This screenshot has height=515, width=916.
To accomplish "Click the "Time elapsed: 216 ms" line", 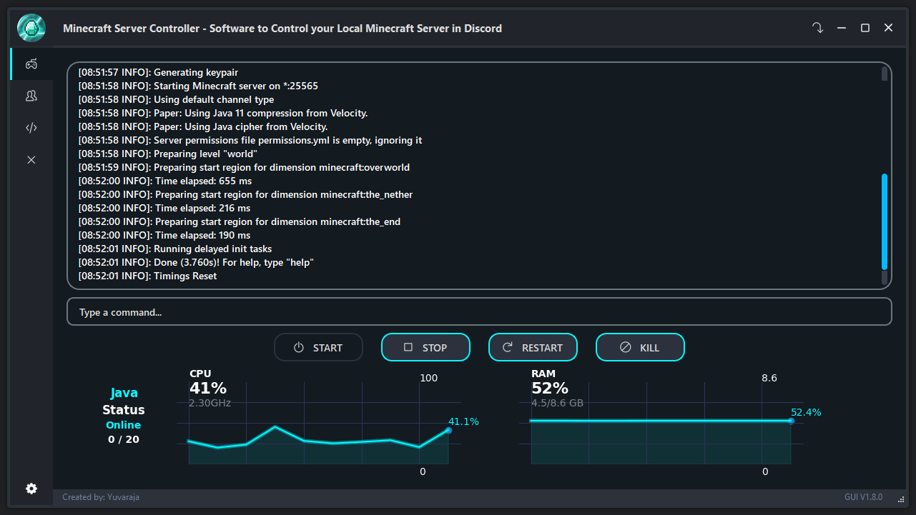I will pos(164,208).
